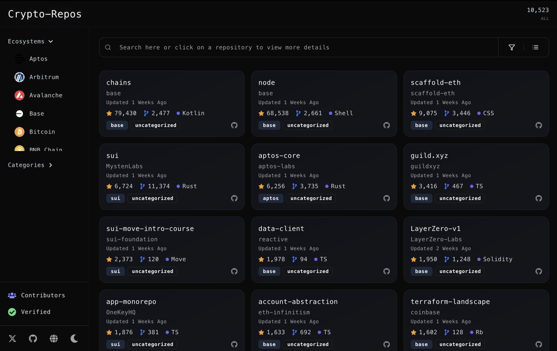The width and height of the screenshot is (557, 351).
Task: Click base tag on chains card
Action: 117,125
